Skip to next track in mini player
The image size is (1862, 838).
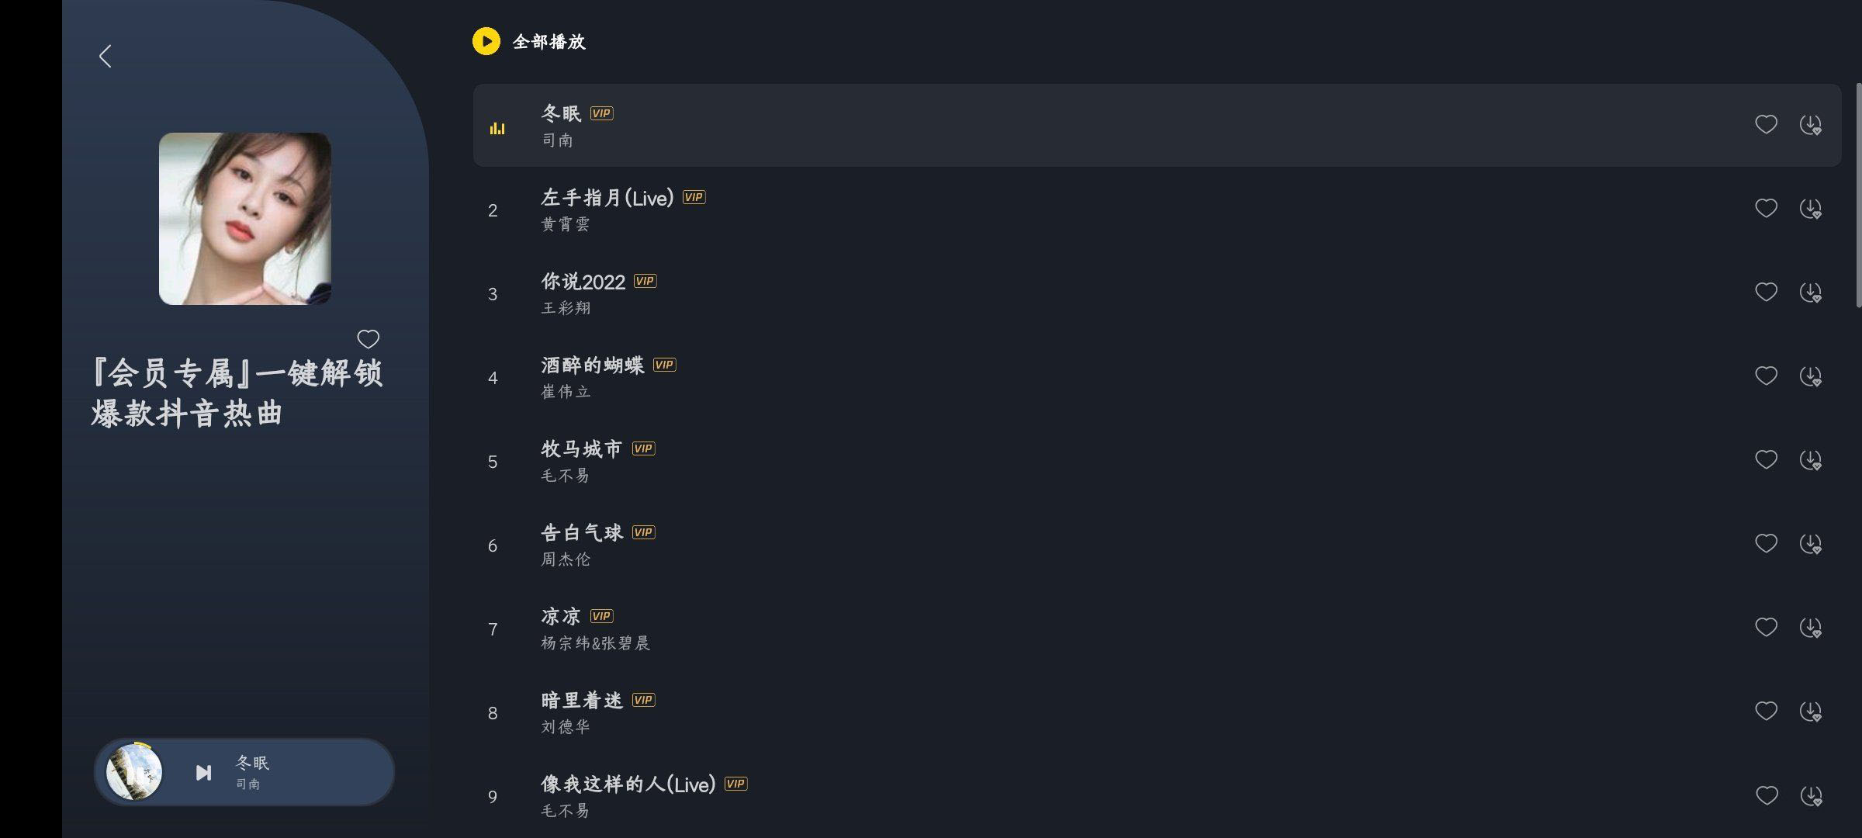click(x=203, y=773)
